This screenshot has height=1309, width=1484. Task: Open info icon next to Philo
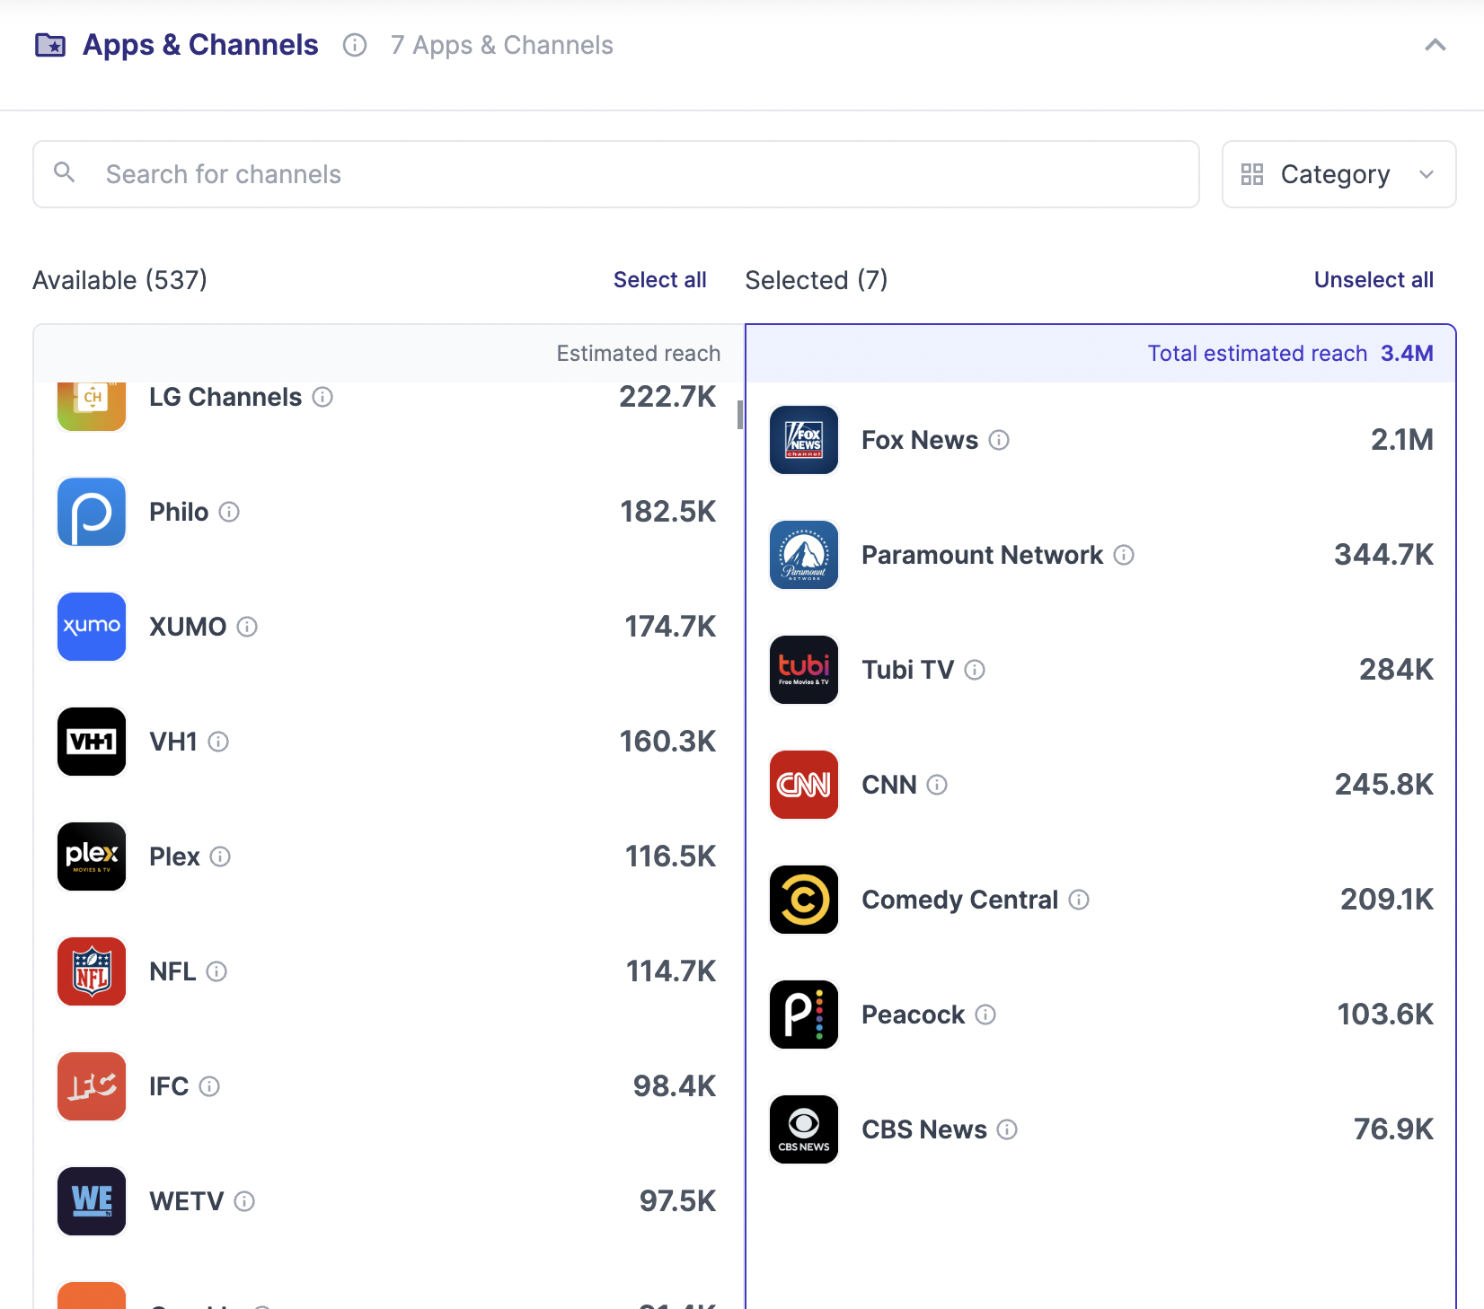229,512
